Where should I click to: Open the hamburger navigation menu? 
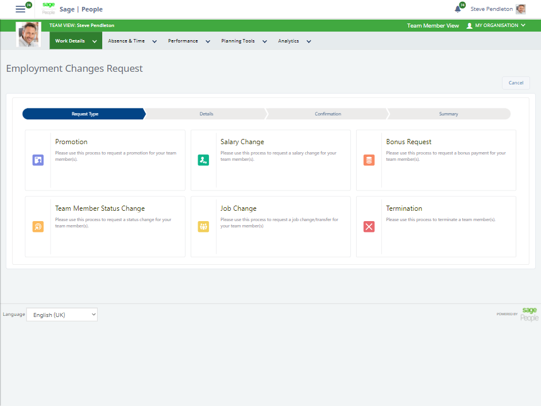click(20, 9)
